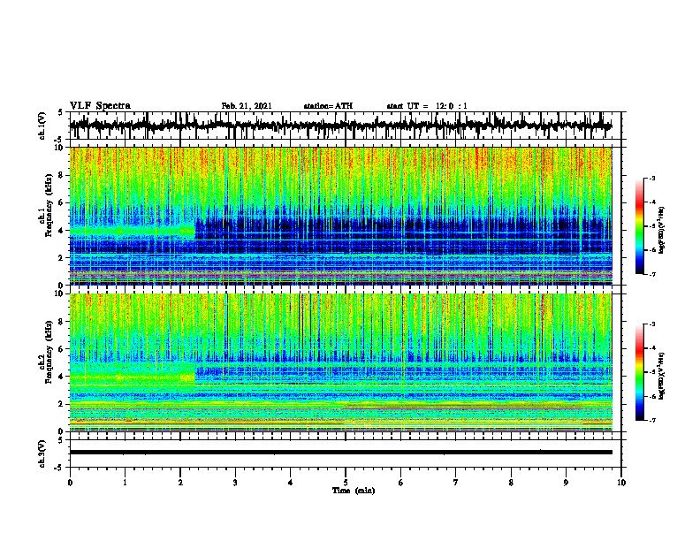Click the green 4 kHz emission band in ch.2
Viewport: 700px width, 541px height.
click(x=133, y=377)
